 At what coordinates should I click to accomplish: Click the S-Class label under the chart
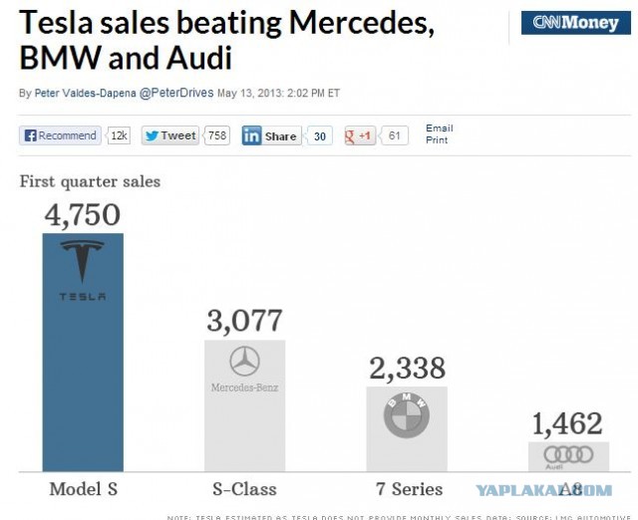coord(244,489)
